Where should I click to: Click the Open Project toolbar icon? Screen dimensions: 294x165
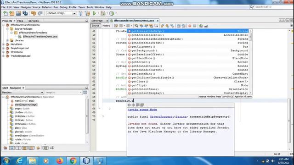pyautogui.click(x=18, y=13)
